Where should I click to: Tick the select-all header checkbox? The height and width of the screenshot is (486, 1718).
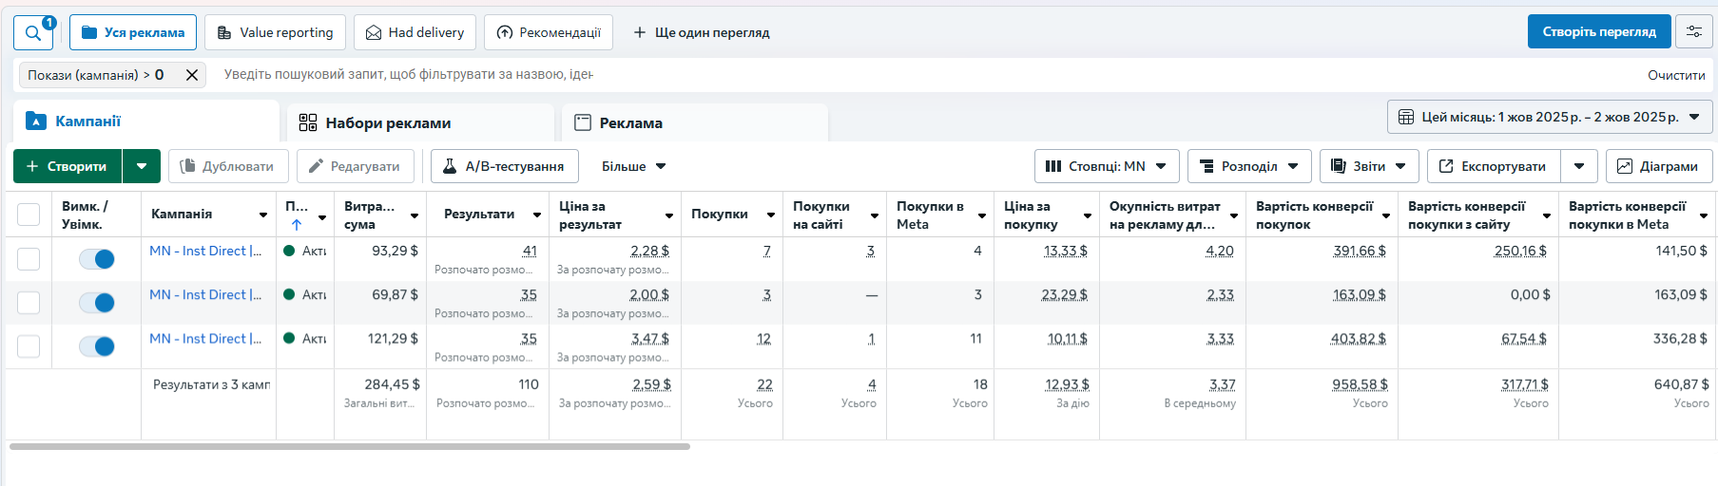29,215
